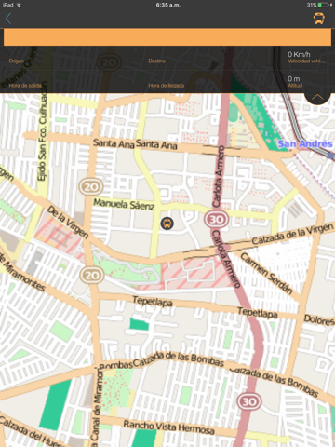The width and height of the screenshot is (335, 447).
Task: Tap the Hora de llegada field
Action: click(x=167, y=86)
